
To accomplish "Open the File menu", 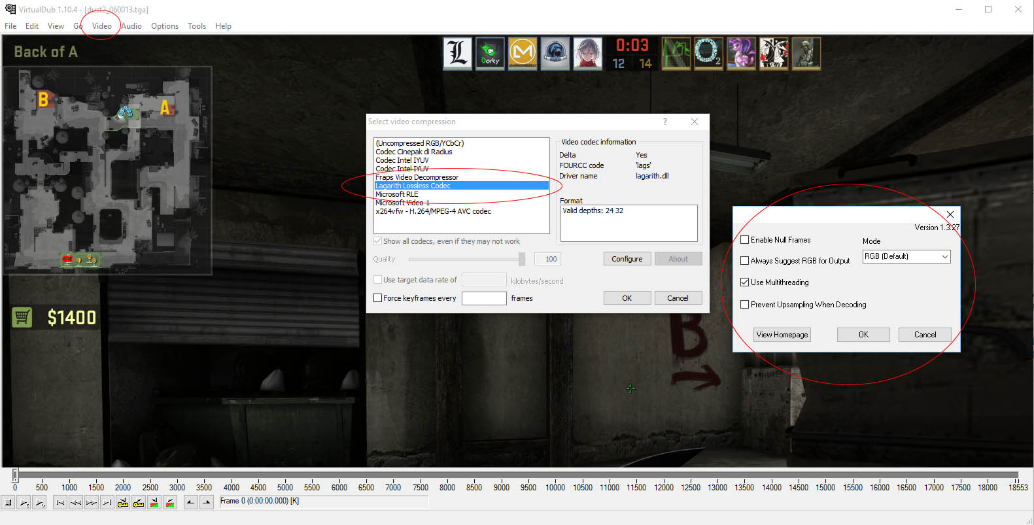I will tap(10, 26).
